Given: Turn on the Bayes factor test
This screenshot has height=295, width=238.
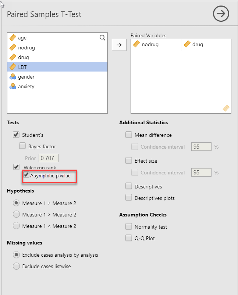Looking at the screenshot, I should 22,146.
